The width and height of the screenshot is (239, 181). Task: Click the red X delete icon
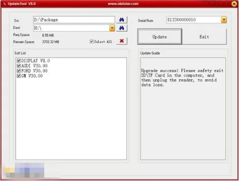[x=121, y=41]
